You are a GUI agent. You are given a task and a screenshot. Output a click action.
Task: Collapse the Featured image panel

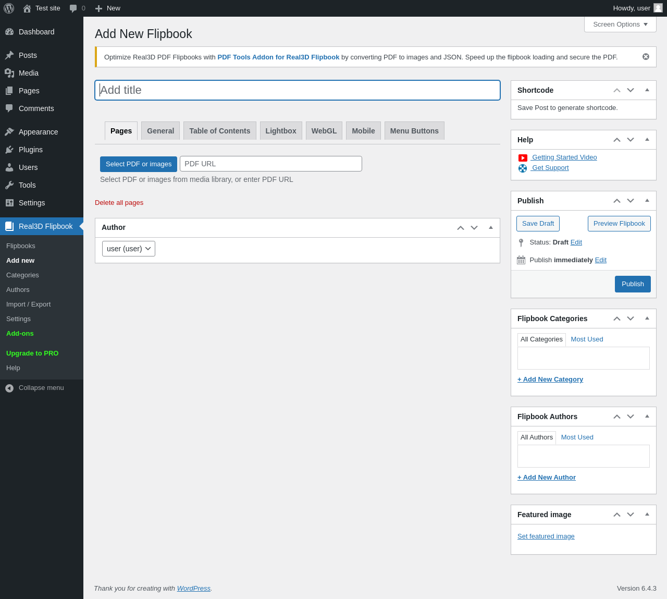click(647, 515)
